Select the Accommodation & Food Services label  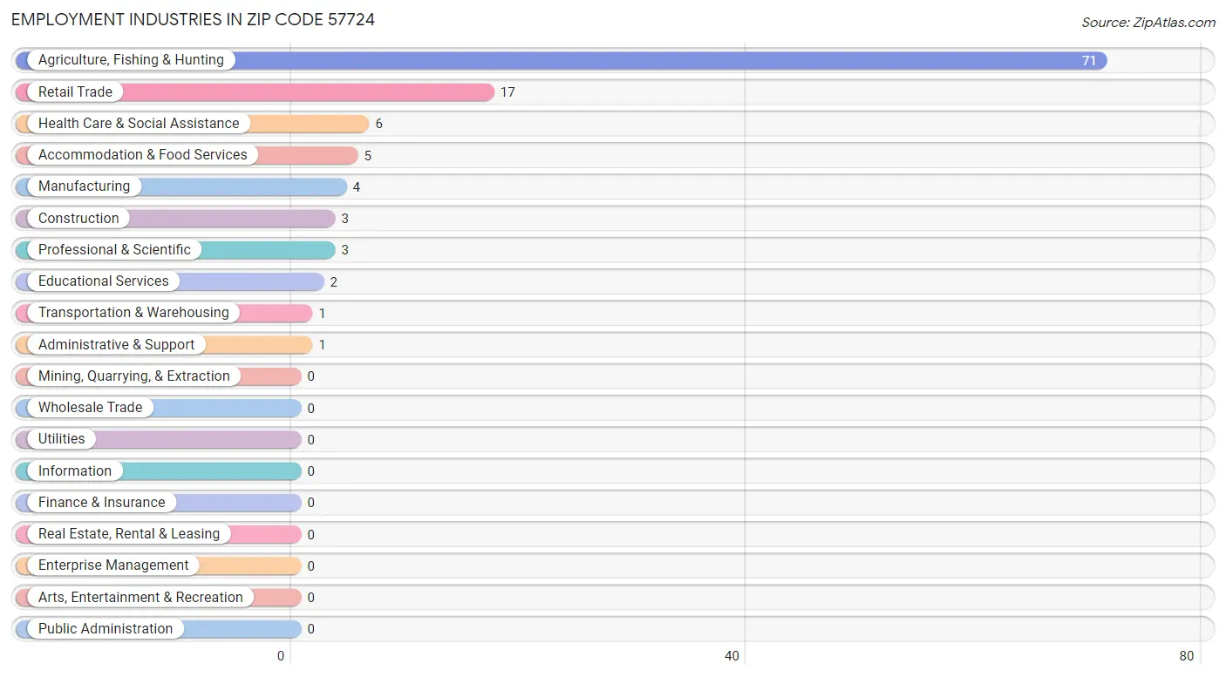tap(143, 155)
